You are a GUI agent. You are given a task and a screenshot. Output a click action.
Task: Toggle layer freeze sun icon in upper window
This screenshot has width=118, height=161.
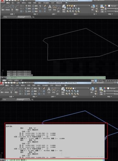(x=70, y=6)
